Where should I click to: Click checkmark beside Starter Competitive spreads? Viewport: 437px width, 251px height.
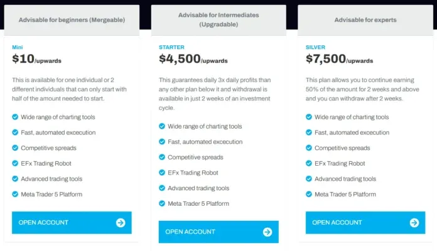(x=162, y=158)
